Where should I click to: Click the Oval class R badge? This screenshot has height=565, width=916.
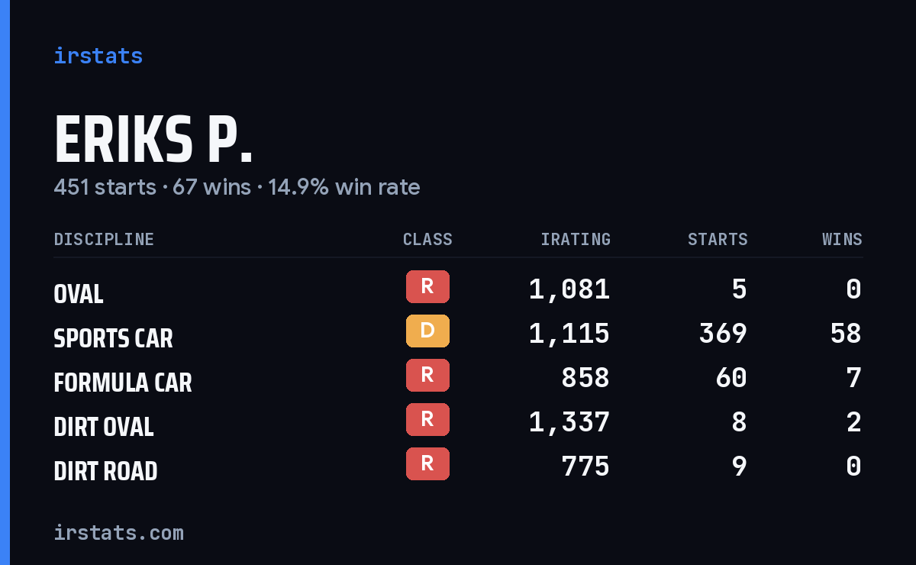427,286
